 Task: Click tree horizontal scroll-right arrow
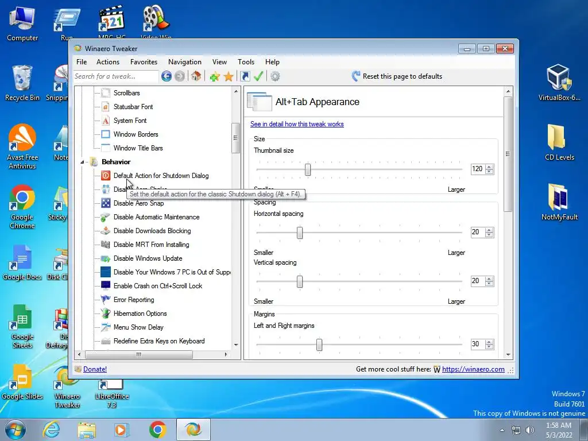click(226, 354)
